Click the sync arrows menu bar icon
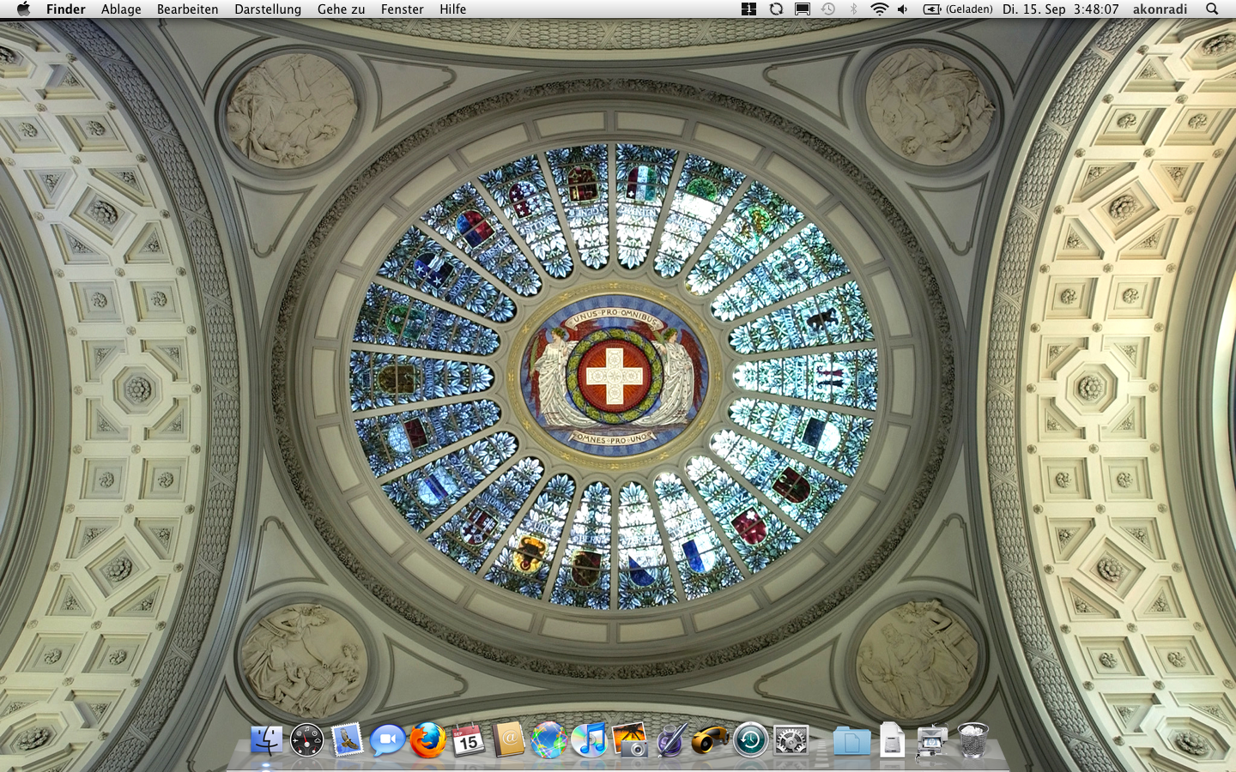Viewport: 1236px width, 772px height. coord(776,9)
